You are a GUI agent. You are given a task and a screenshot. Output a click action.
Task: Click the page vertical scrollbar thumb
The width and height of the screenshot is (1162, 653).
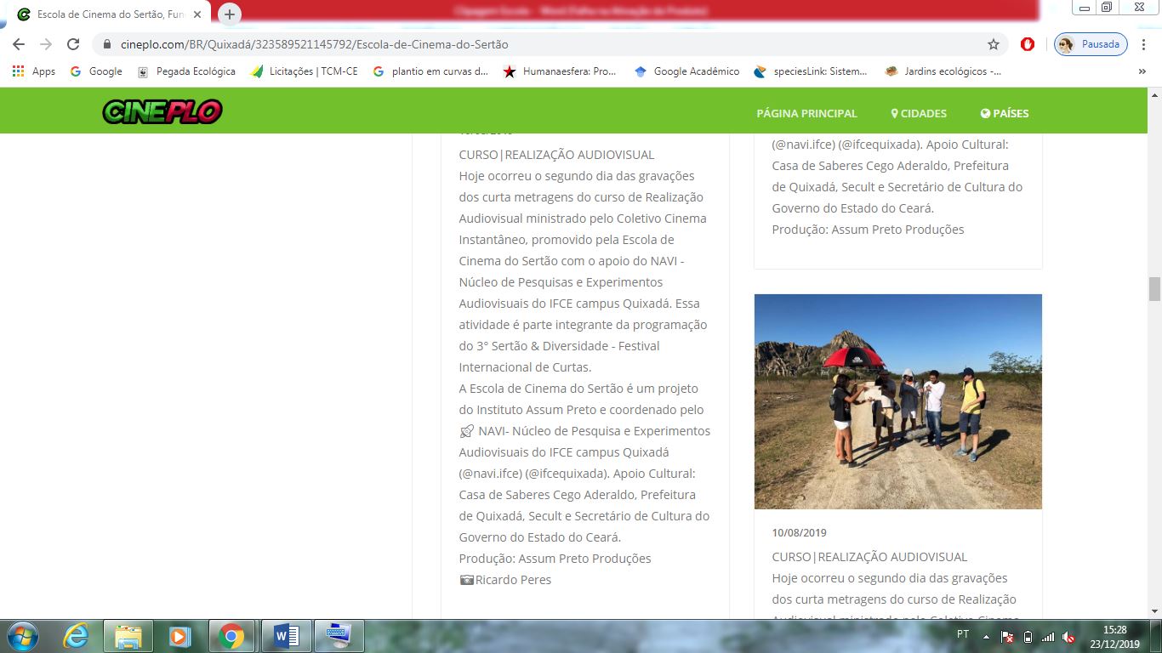click(x=1154, y=289)
